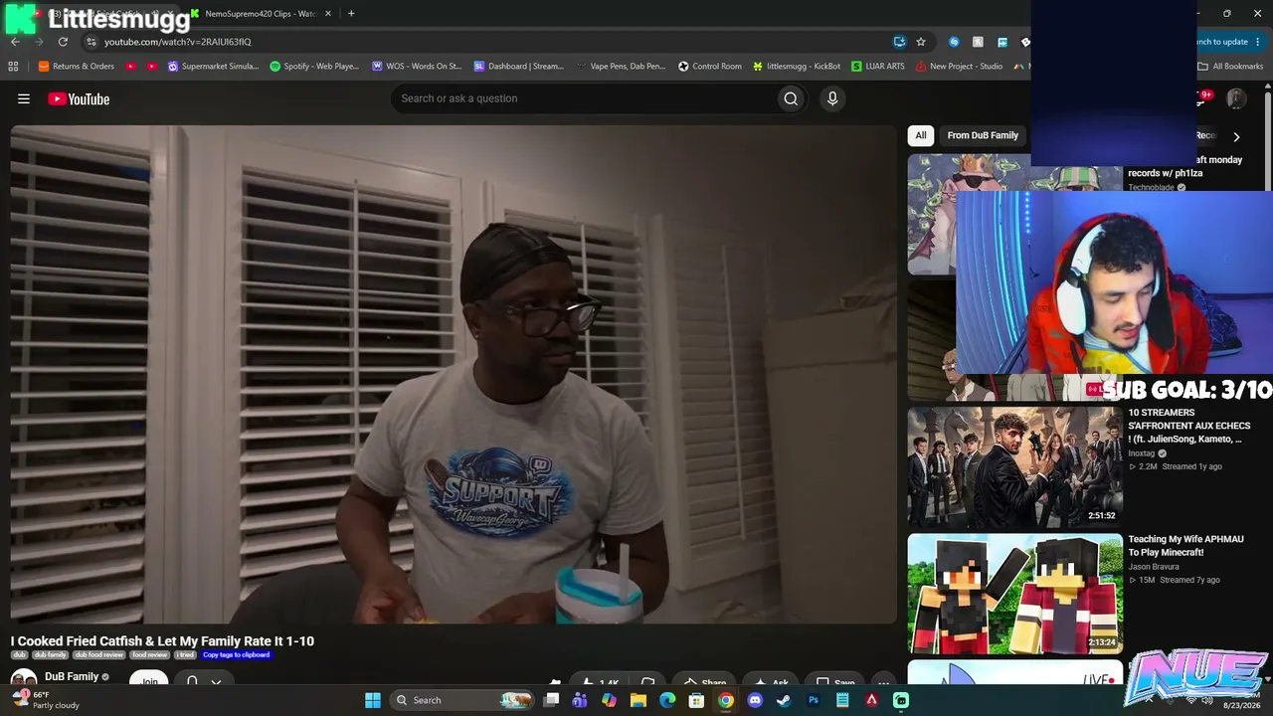This screenshot has width=1273, height=716.
Task: Click the 'dub food review' tag
Action: pyautogui.click(x=99, y=655)
